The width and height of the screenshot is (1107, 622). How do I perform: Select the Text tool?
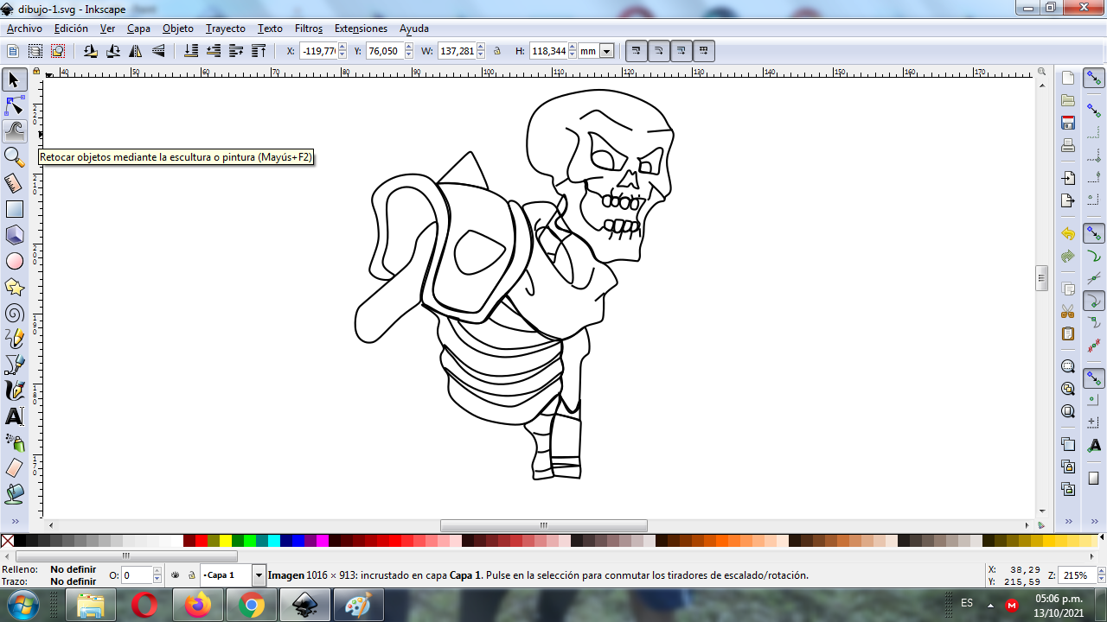pos(14,416)
